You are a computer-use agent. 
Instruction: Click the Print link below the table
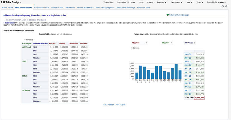(x=118, y=105)
